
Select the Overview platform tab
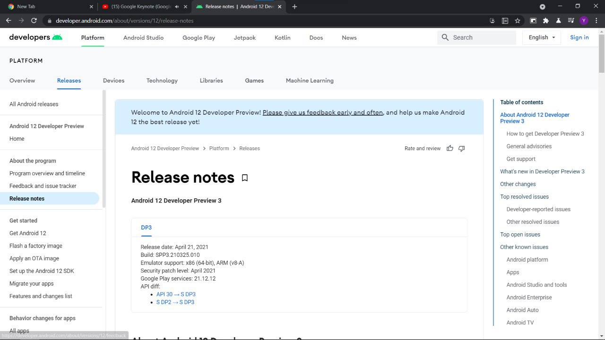[x=22, y=81]
